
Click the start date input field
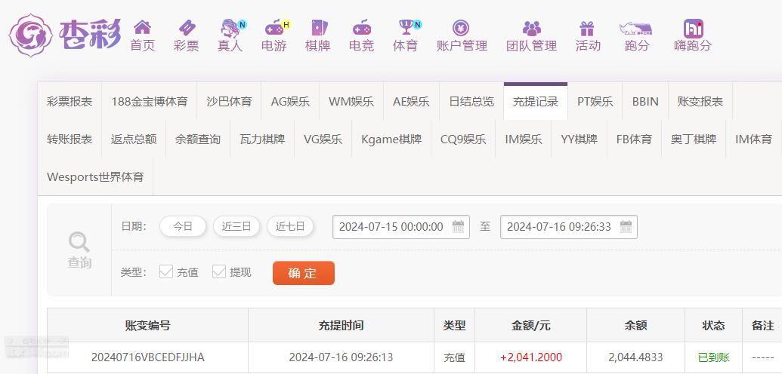pyautogui.click(x=401, y=227)
